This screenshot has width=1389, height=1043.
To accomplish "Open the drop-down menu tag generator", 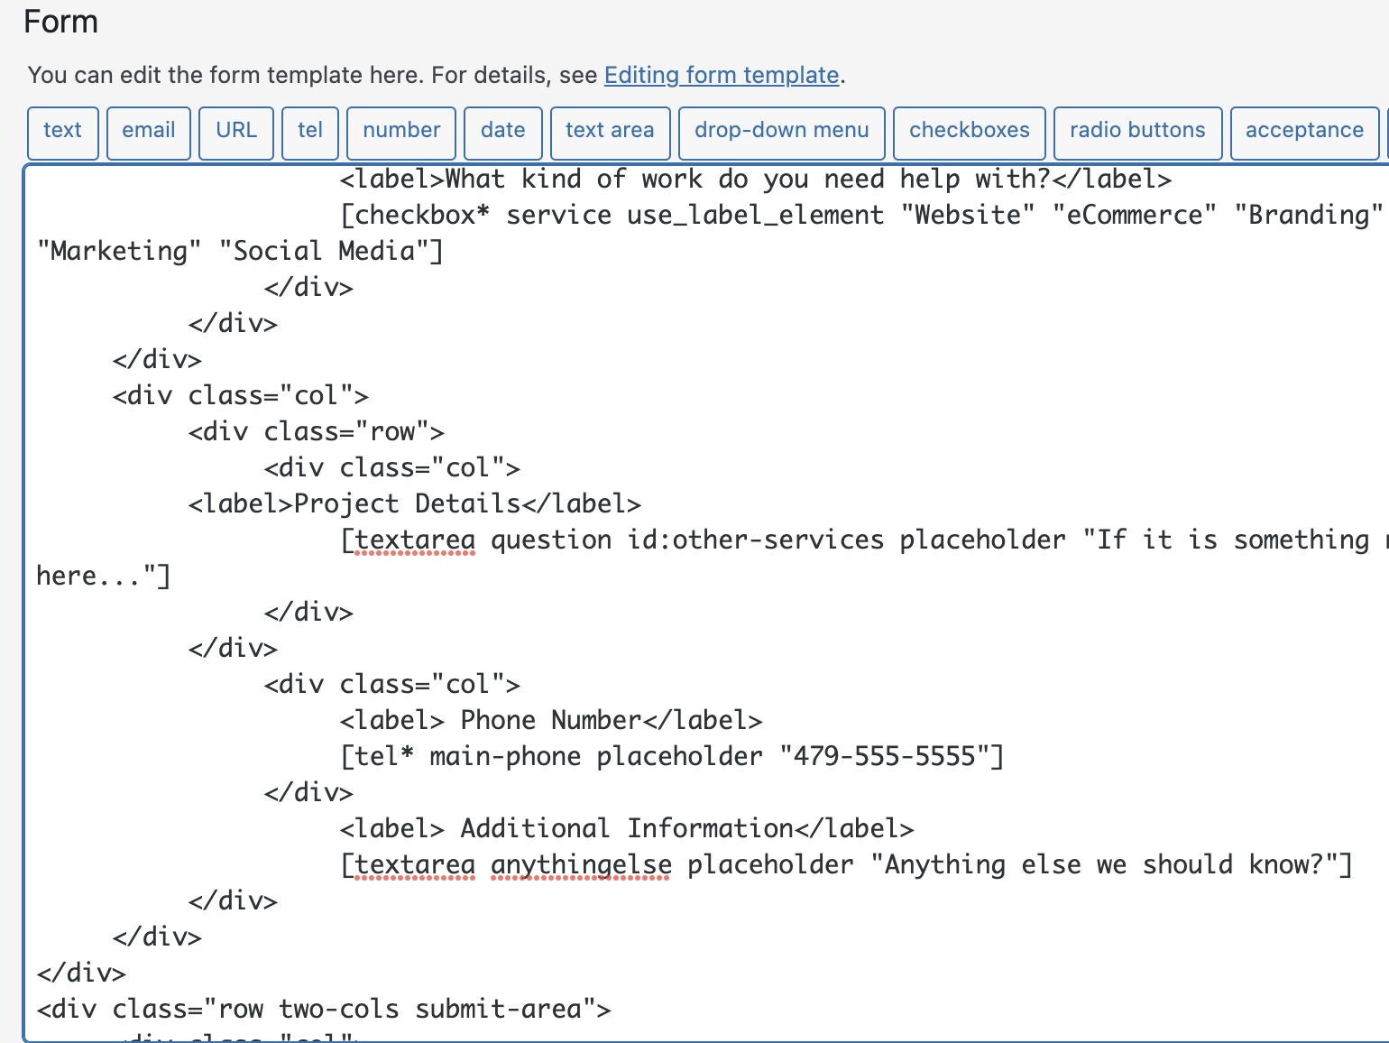I will 782,133.
